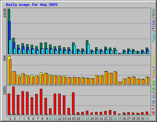Click the red kB bar for day 8
The height and width of the screenshot is (122, 157).
[x=41, y=102]
